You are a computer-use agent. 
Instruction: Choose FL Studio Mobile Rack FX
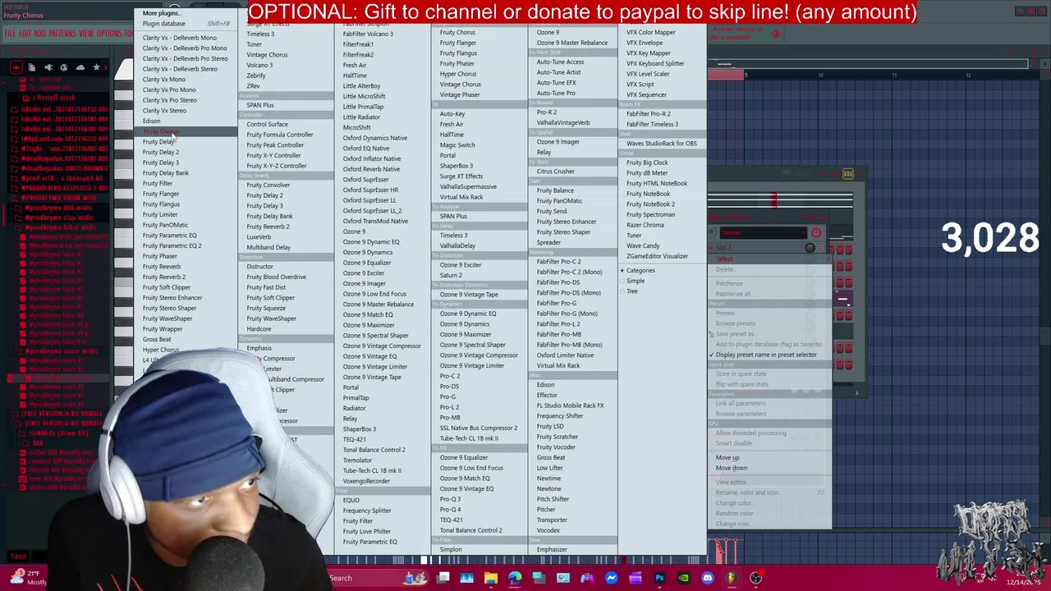tap(570, 405)
